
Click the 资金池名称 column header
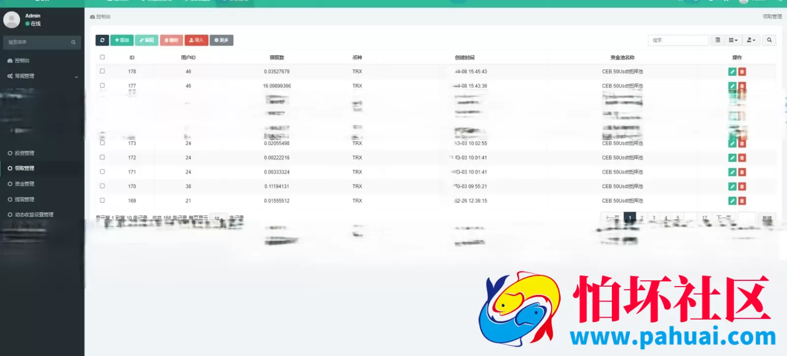pyautogui.click(x=622, y=58)
